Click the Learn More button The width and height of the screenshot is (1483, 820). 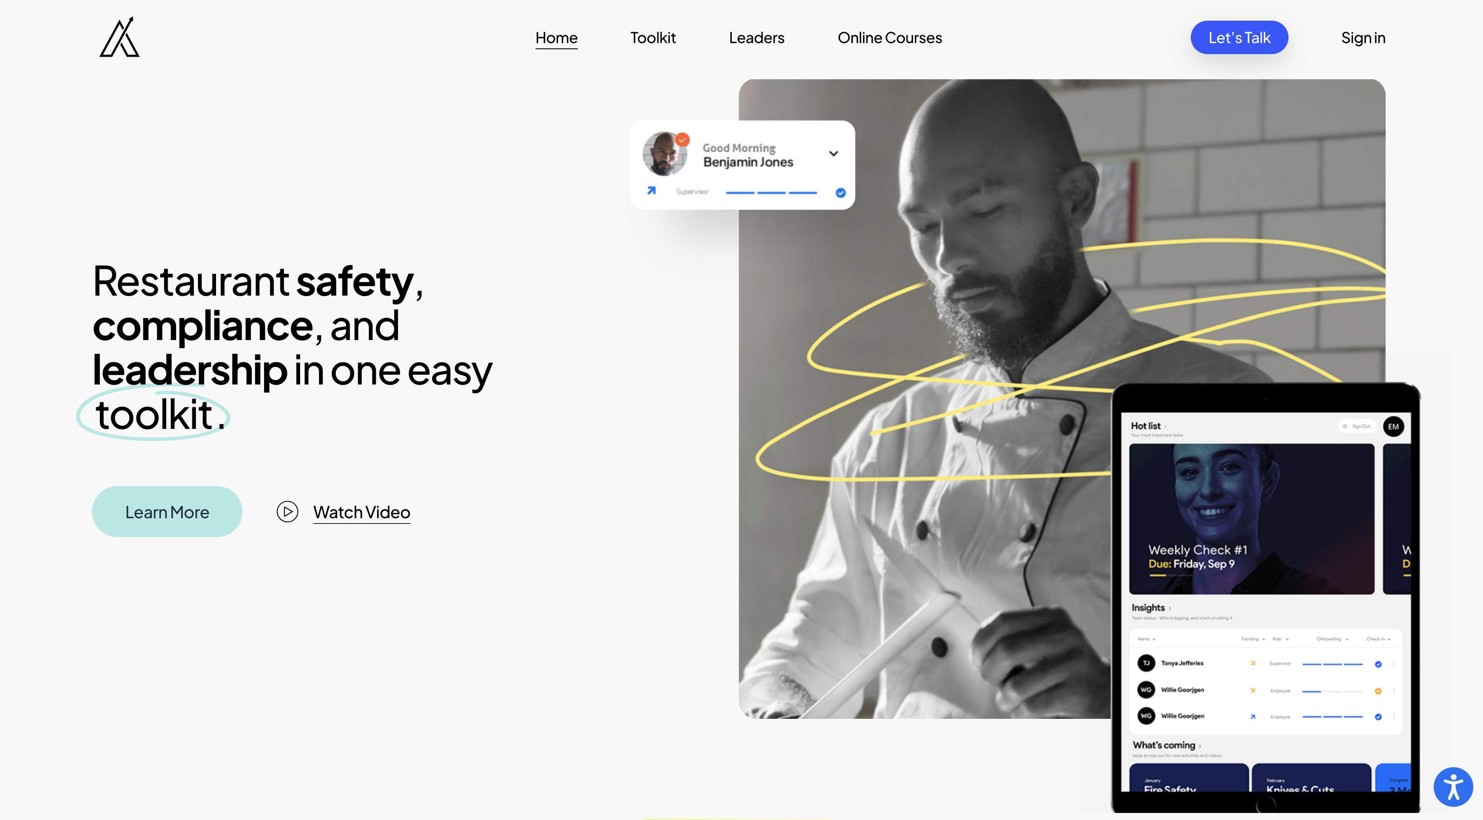point(167,512)
